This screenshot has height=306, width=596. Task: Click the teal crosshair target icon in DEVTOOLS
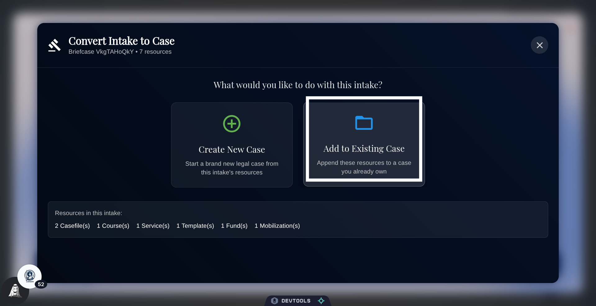[x=321, y=300]
